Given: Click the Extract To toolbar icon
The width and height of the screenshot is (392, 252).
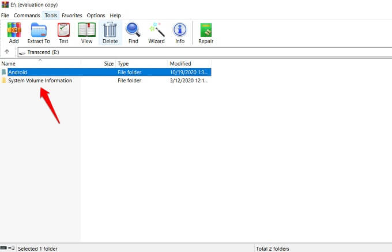Looking at the screenshot, I should pyautogui.click(x=39, y=33).
